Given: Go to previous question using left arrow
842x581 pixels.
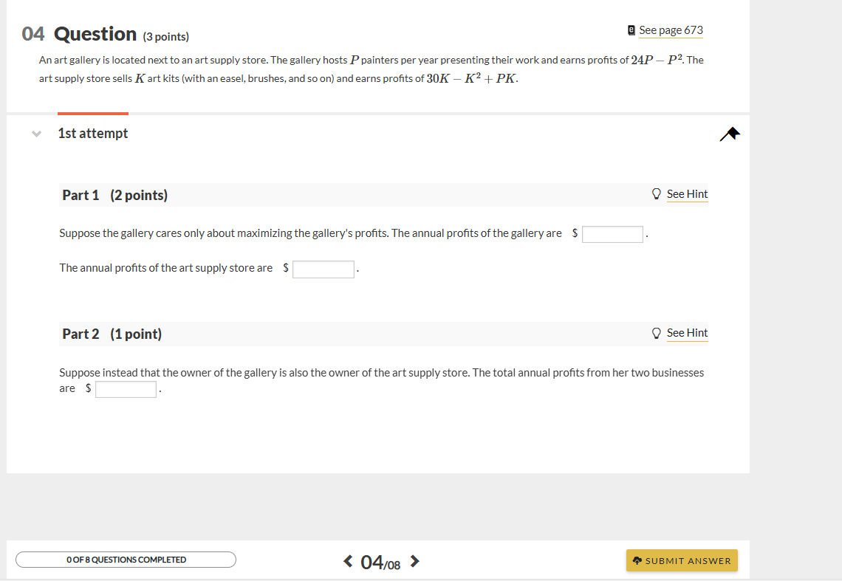Looking at the screenshot, I should (x=347, y=561).
